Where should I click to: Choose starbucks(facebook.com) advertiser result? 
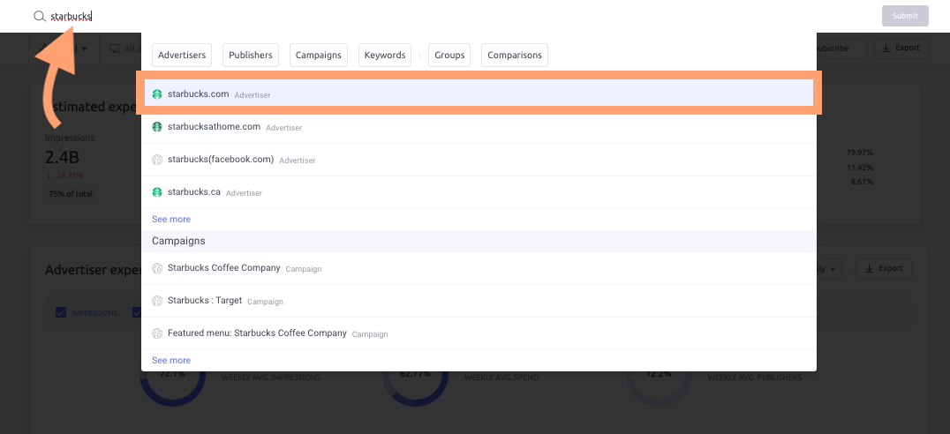479,160
